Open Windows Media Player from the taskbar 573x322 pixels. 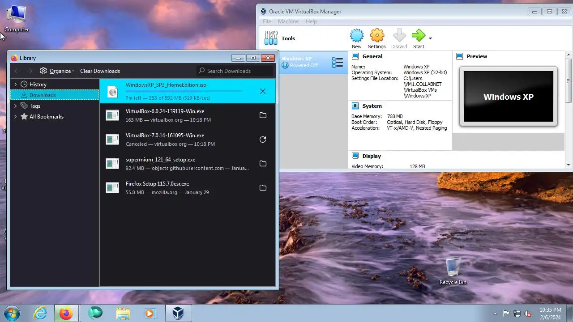pos(150,314)
